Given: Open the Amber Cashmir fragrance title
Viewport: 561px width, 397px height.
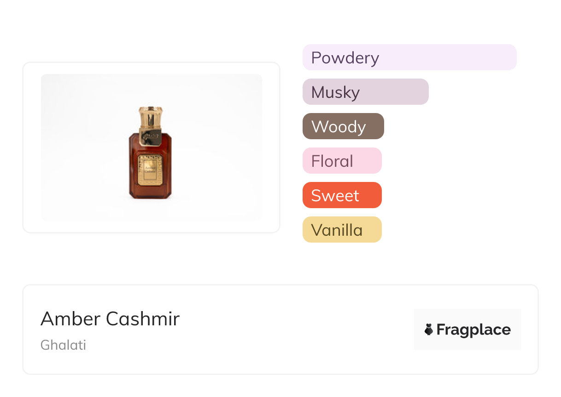Looking at the screenshot, I should pos(110,318).
